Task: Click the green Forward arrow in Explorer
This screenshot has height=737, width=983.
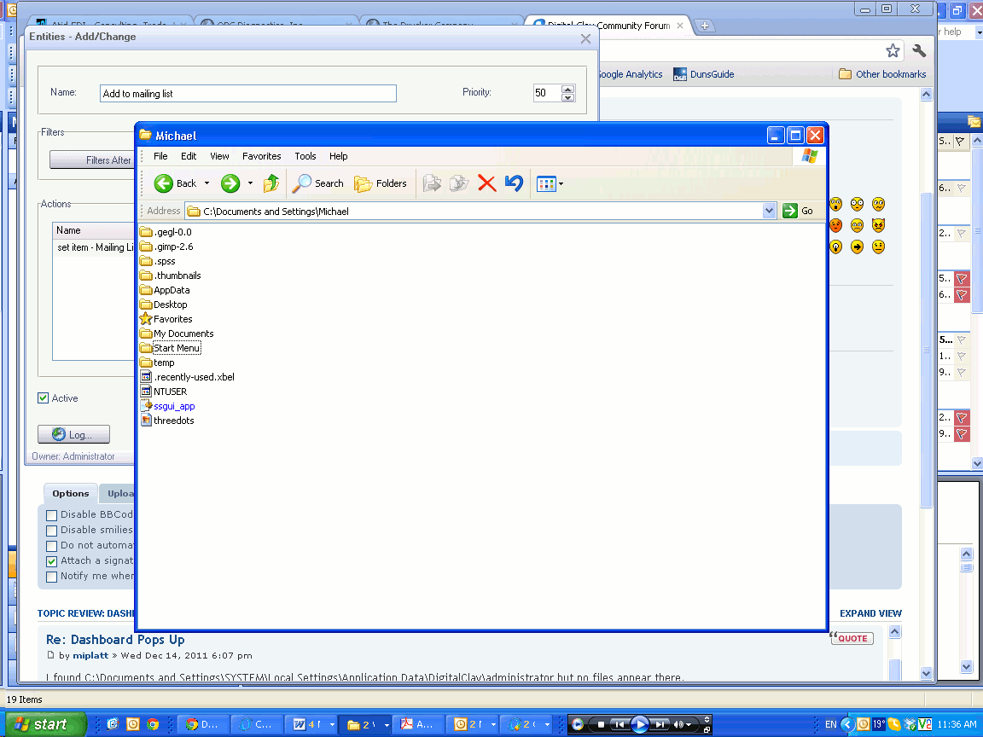Action: pos(230,183)
